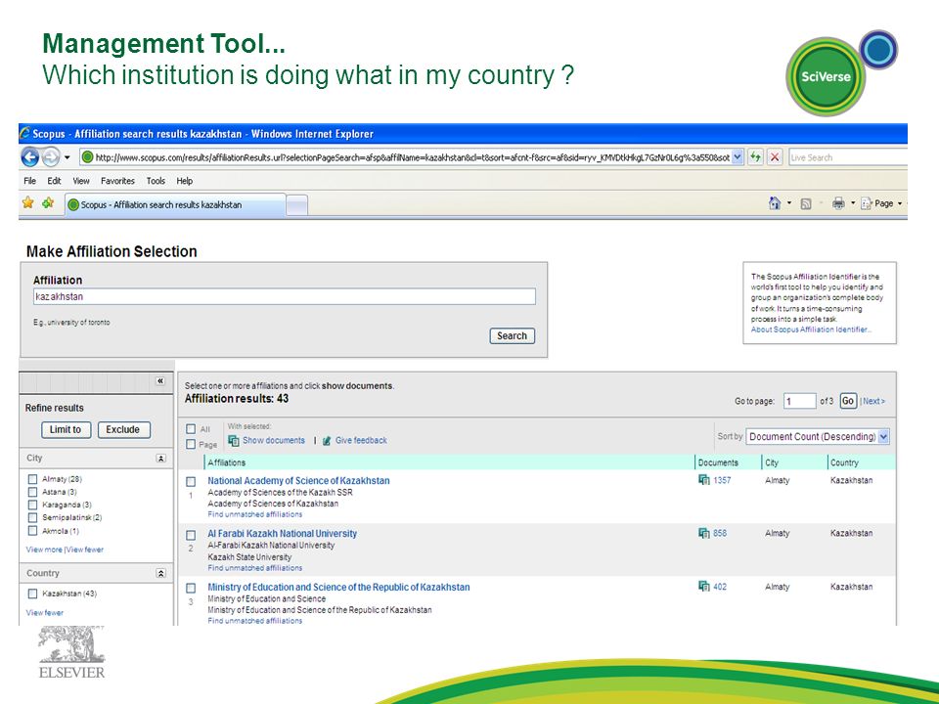The width and height of the screenshot is (939, 704).
Task: Open the File menu
Action: click(x=30, y=181)
